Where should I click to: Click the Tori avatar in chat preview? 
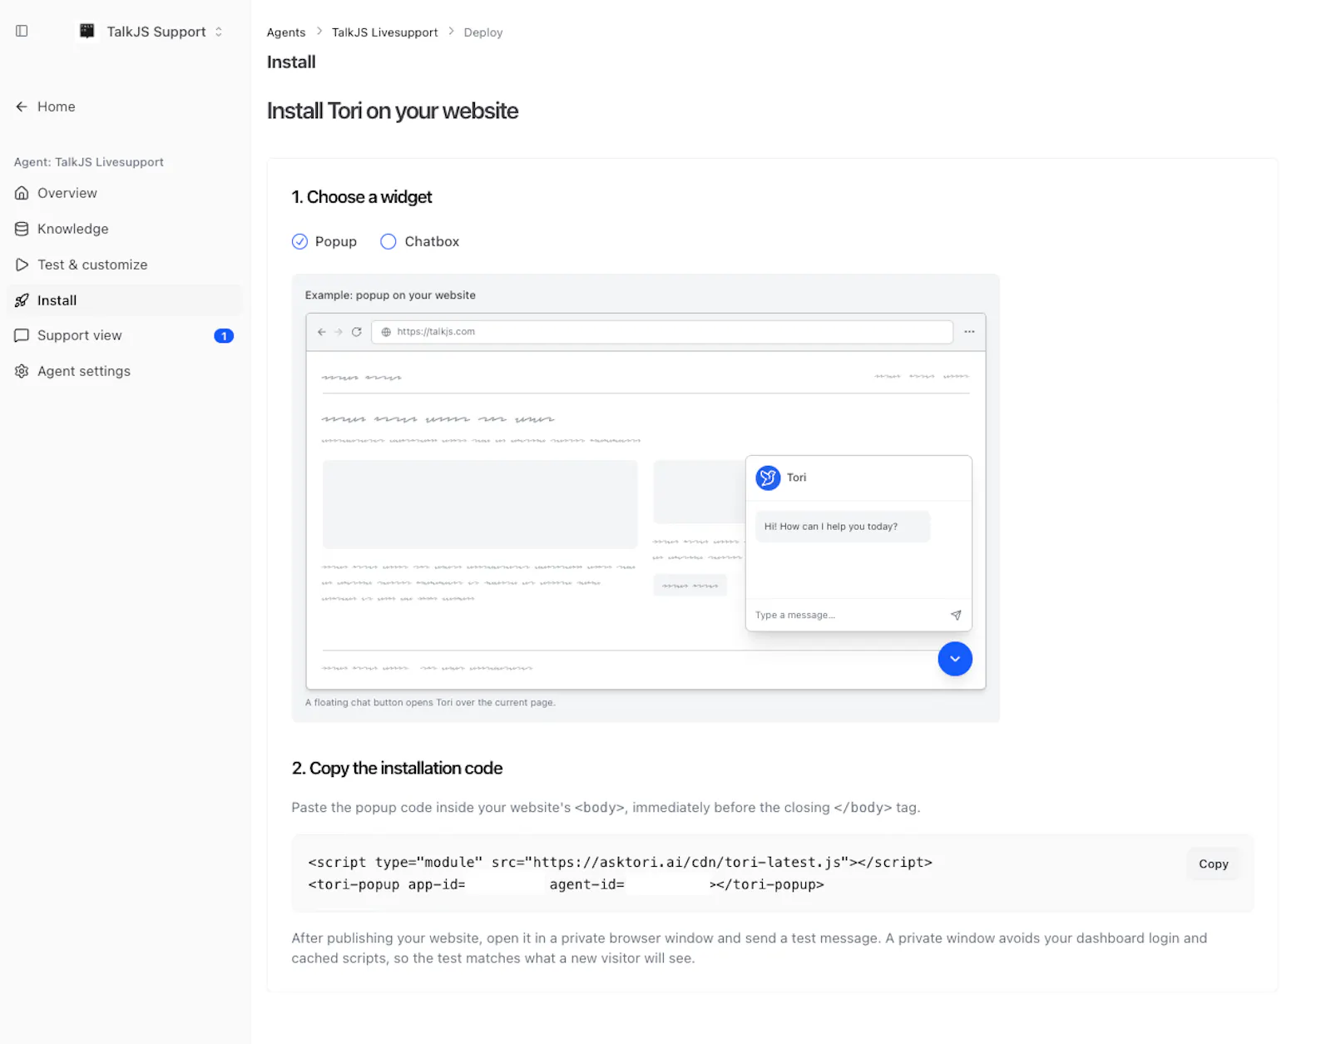tap(768, 477)
